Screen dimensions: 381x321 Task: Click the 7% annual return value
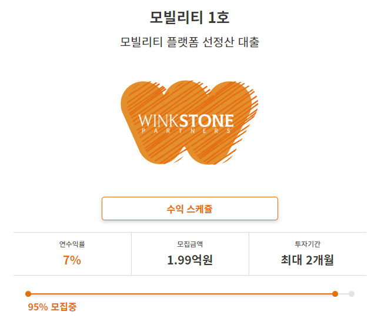72,260
